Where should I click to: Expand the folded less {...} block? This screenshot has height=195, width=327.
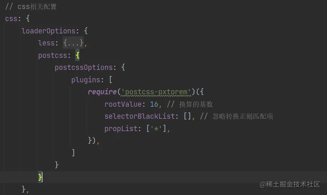[73, 43]
